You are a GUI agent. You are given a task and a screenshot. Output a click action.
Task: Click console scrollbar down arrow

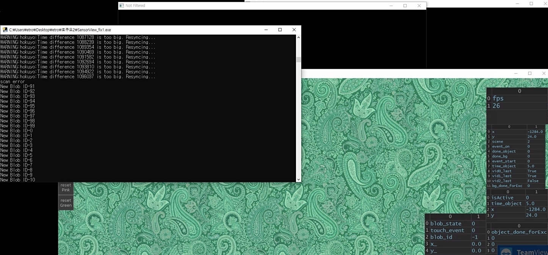tap(298, 179)
